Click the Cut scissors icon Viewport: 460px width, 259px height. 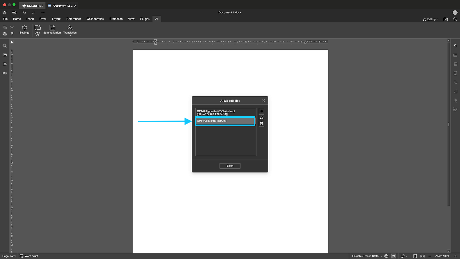coord(12,27)
